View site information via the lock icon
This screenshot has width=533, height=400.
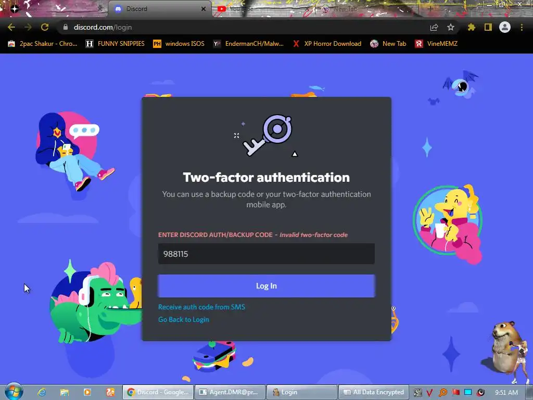click(x=66, y=27)
